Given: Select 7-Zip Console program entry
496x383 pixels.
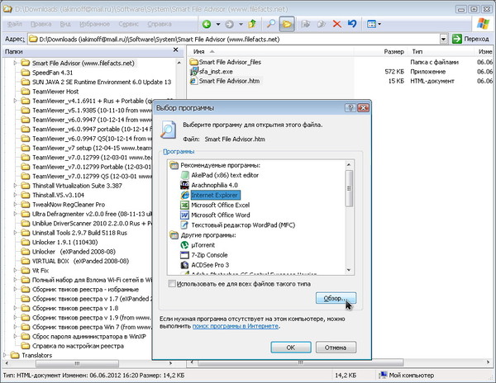Looking at the screenshot, I should (209, 255).
